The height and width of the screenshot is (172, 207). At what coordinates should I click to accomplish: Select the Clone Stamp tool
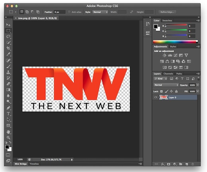coord(8,72)
